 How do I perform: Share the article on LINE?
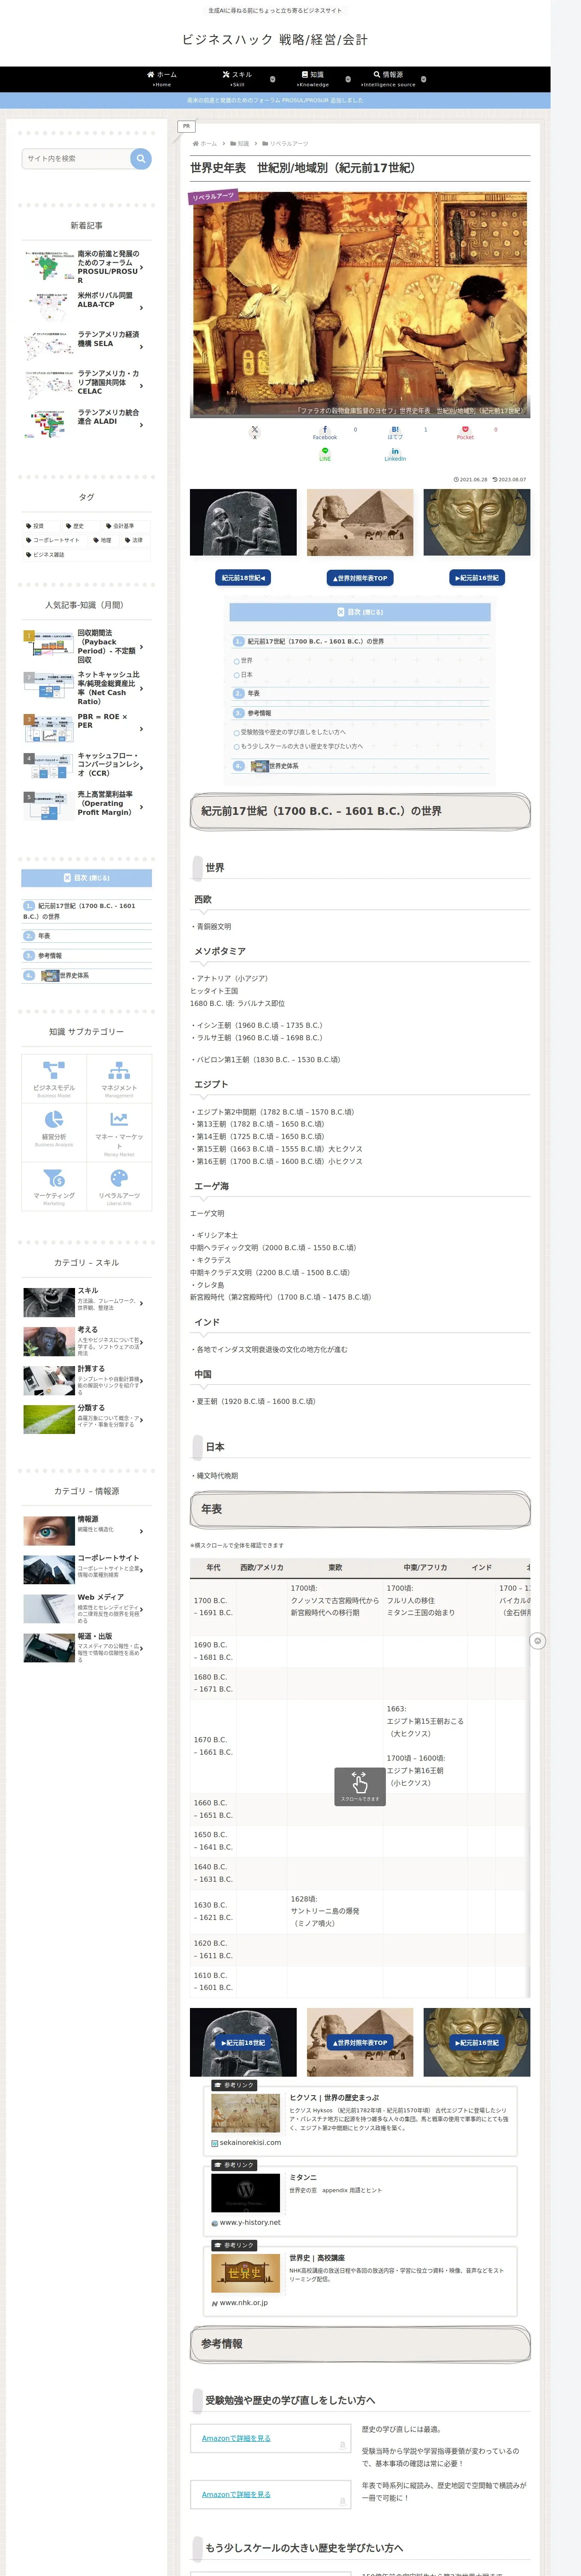(325, 454)
